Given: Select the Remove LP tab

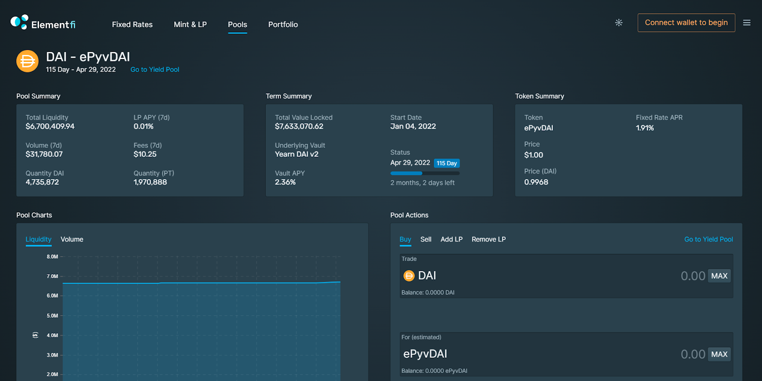Looking at the screenshot, I should pyautogui.click(x=489, y=239).
